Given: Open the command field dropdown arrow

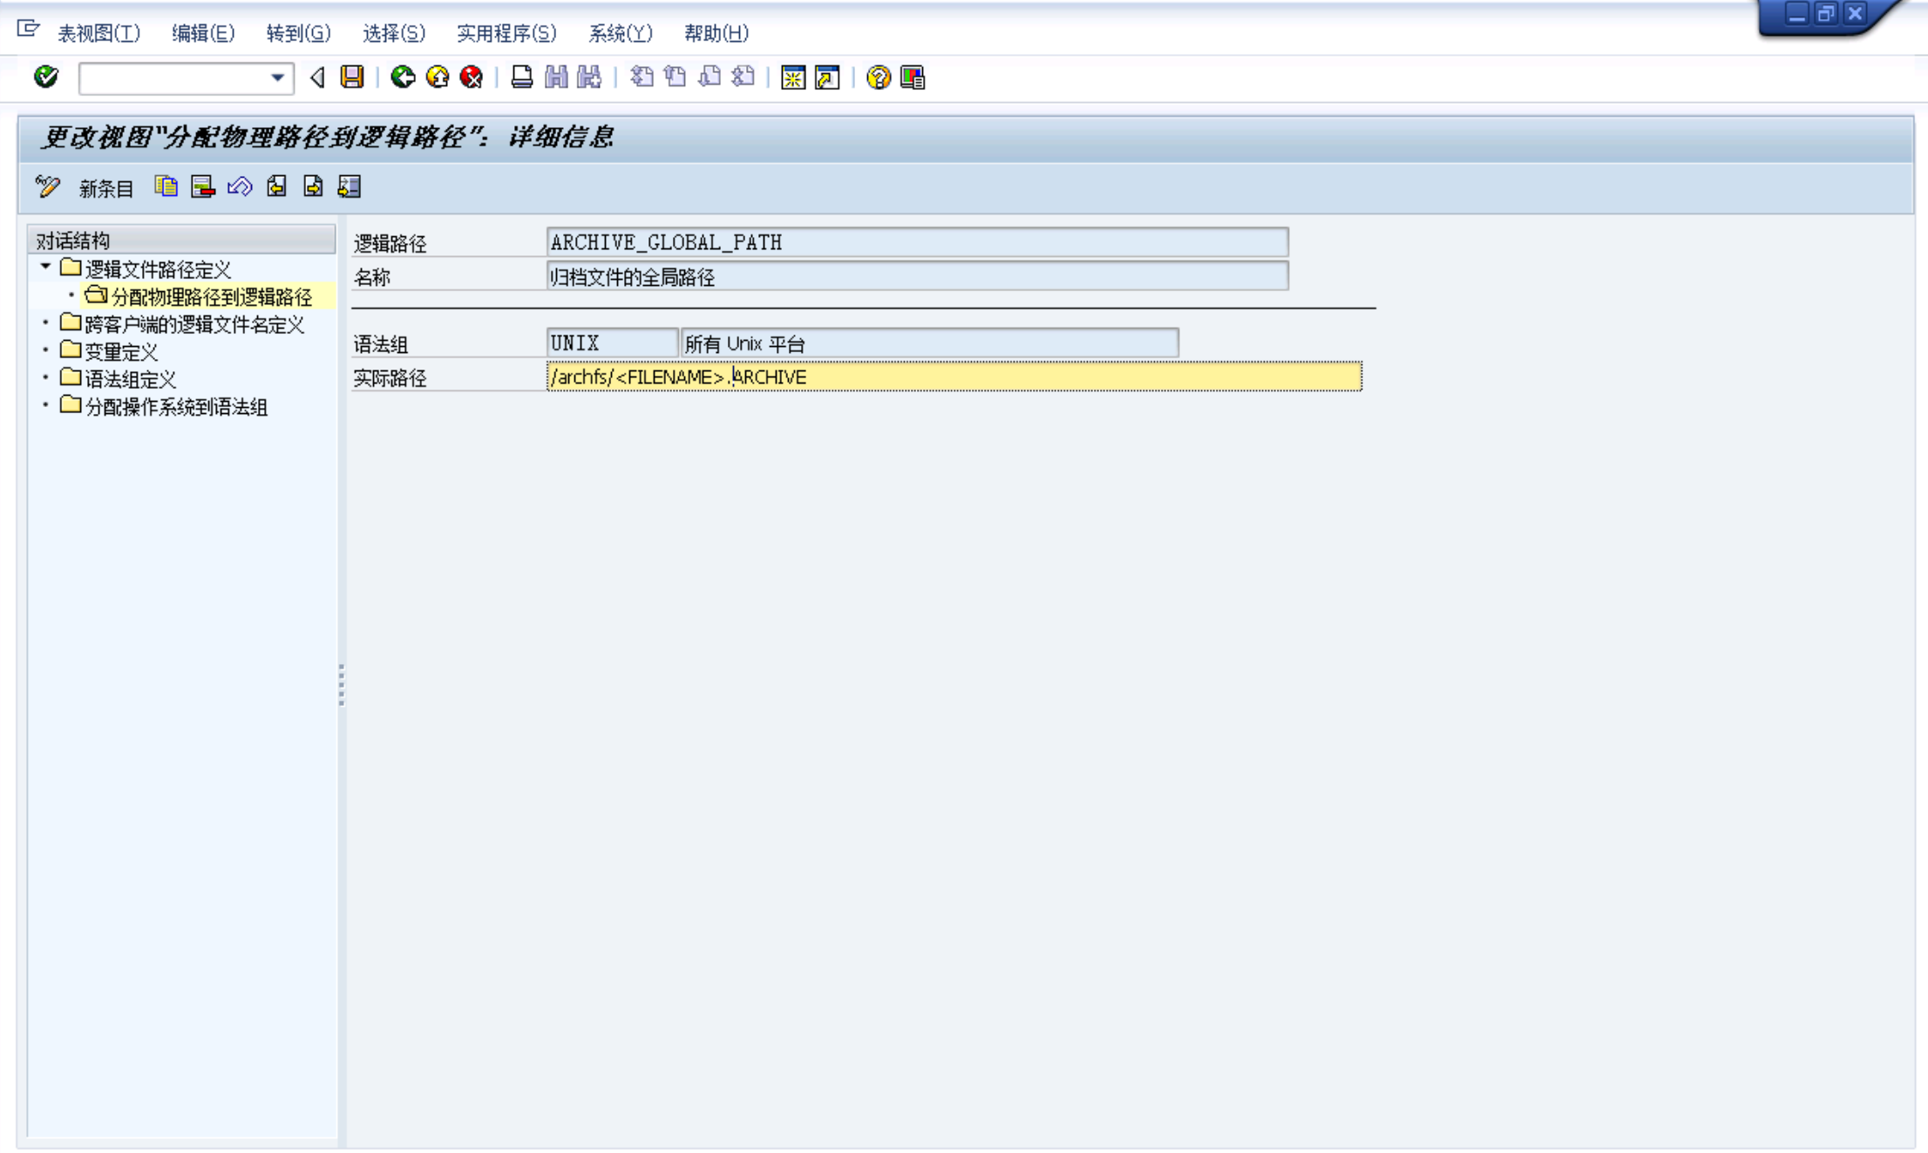Looking at the screenshot, I should coord(277,78).
